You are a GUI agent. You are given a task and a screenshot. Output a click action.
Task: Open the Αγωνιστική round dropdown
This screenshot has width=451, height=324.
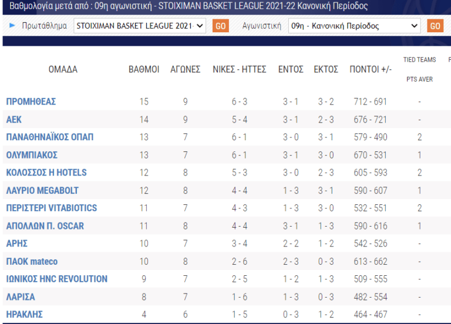click(x=355, y=26)
